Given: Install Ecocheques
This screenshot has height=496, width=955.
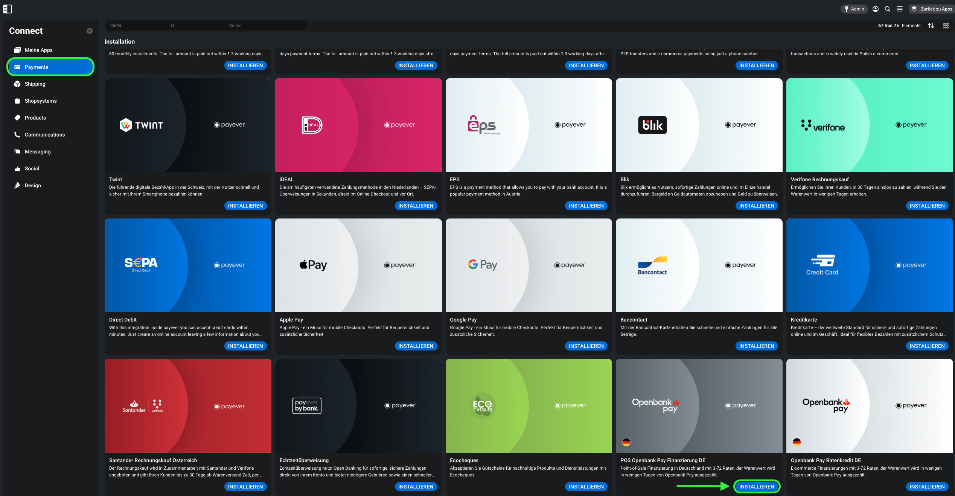Looking at the screenshot, I should pyautogui.click(x=586, y=487).
